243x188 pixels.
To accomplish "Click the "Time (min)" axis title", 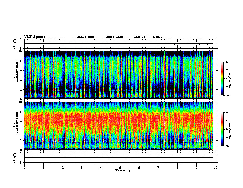I will pos(123,170).
